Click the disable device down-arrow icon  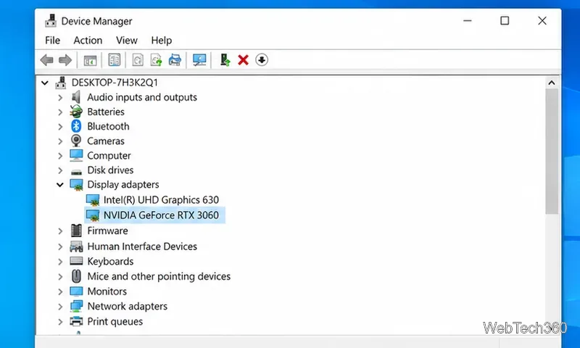262,60
